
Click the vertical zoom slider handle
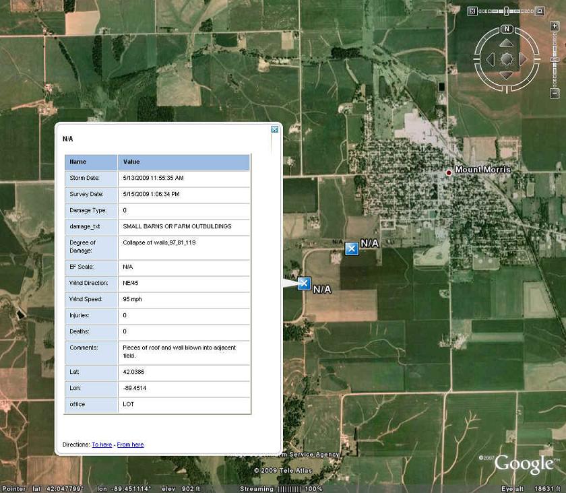(555, 59)
